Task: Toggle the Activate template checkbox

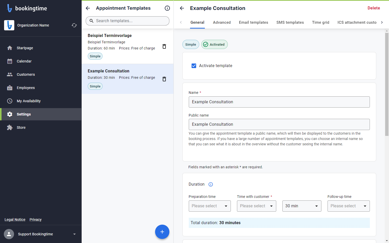Action: pyautogui.click(x=194, y=66)
